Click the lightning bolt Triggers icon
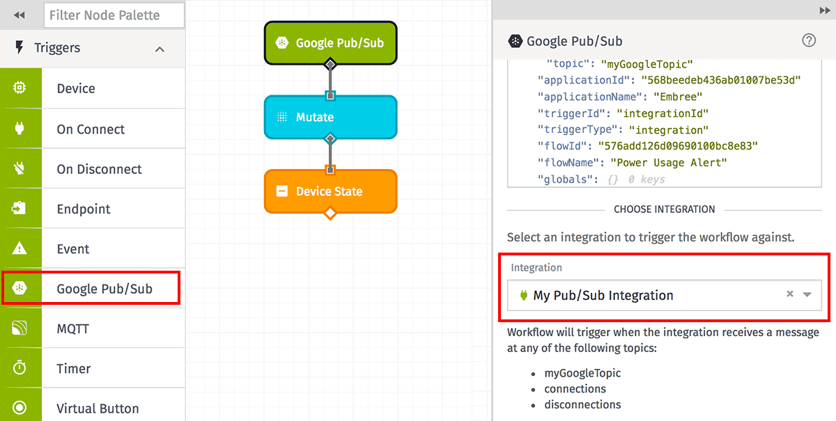The height and width of the screenshot is (421, 836). (x=20, y=47)
